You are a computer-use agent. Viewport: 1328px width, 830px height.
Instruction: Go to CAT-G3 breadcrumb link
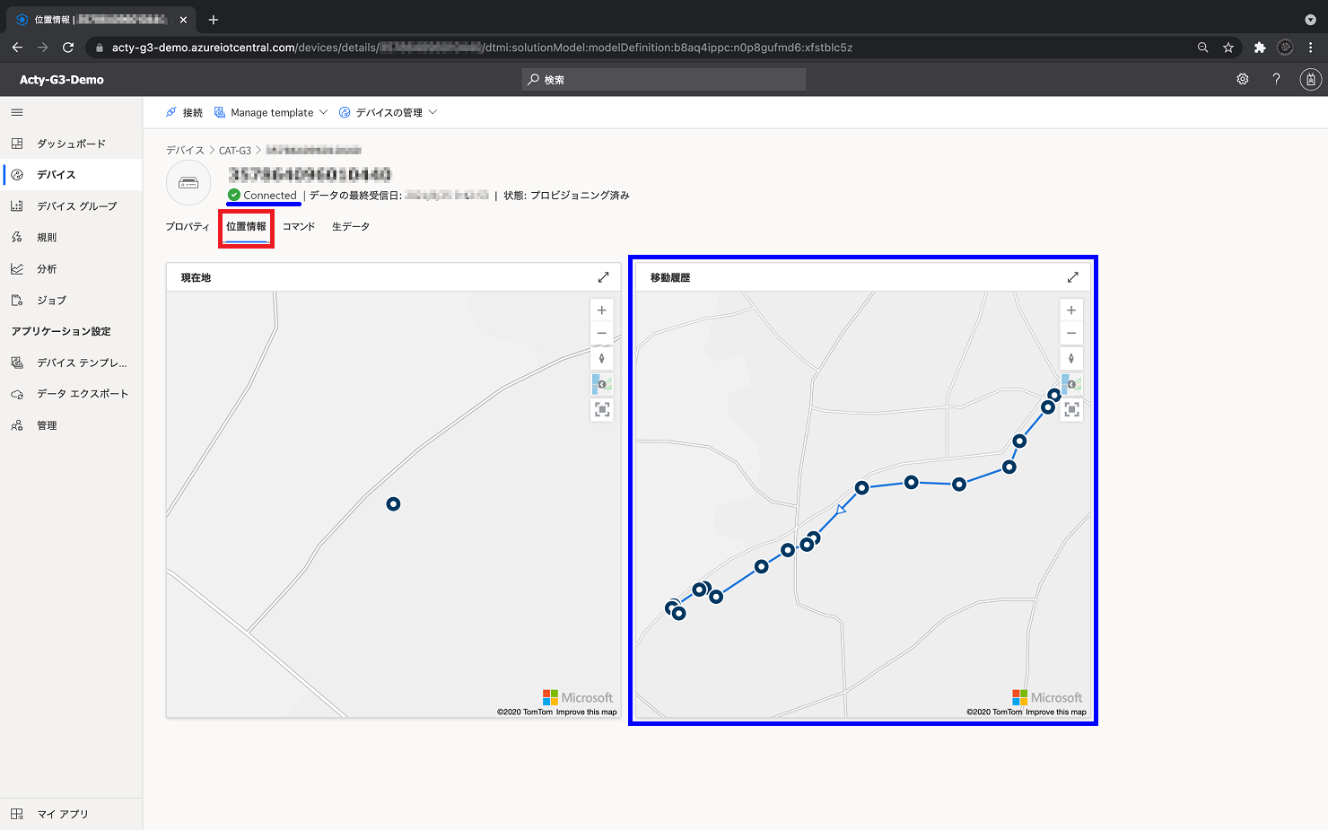pyautogui.click(x=235, y=150)
